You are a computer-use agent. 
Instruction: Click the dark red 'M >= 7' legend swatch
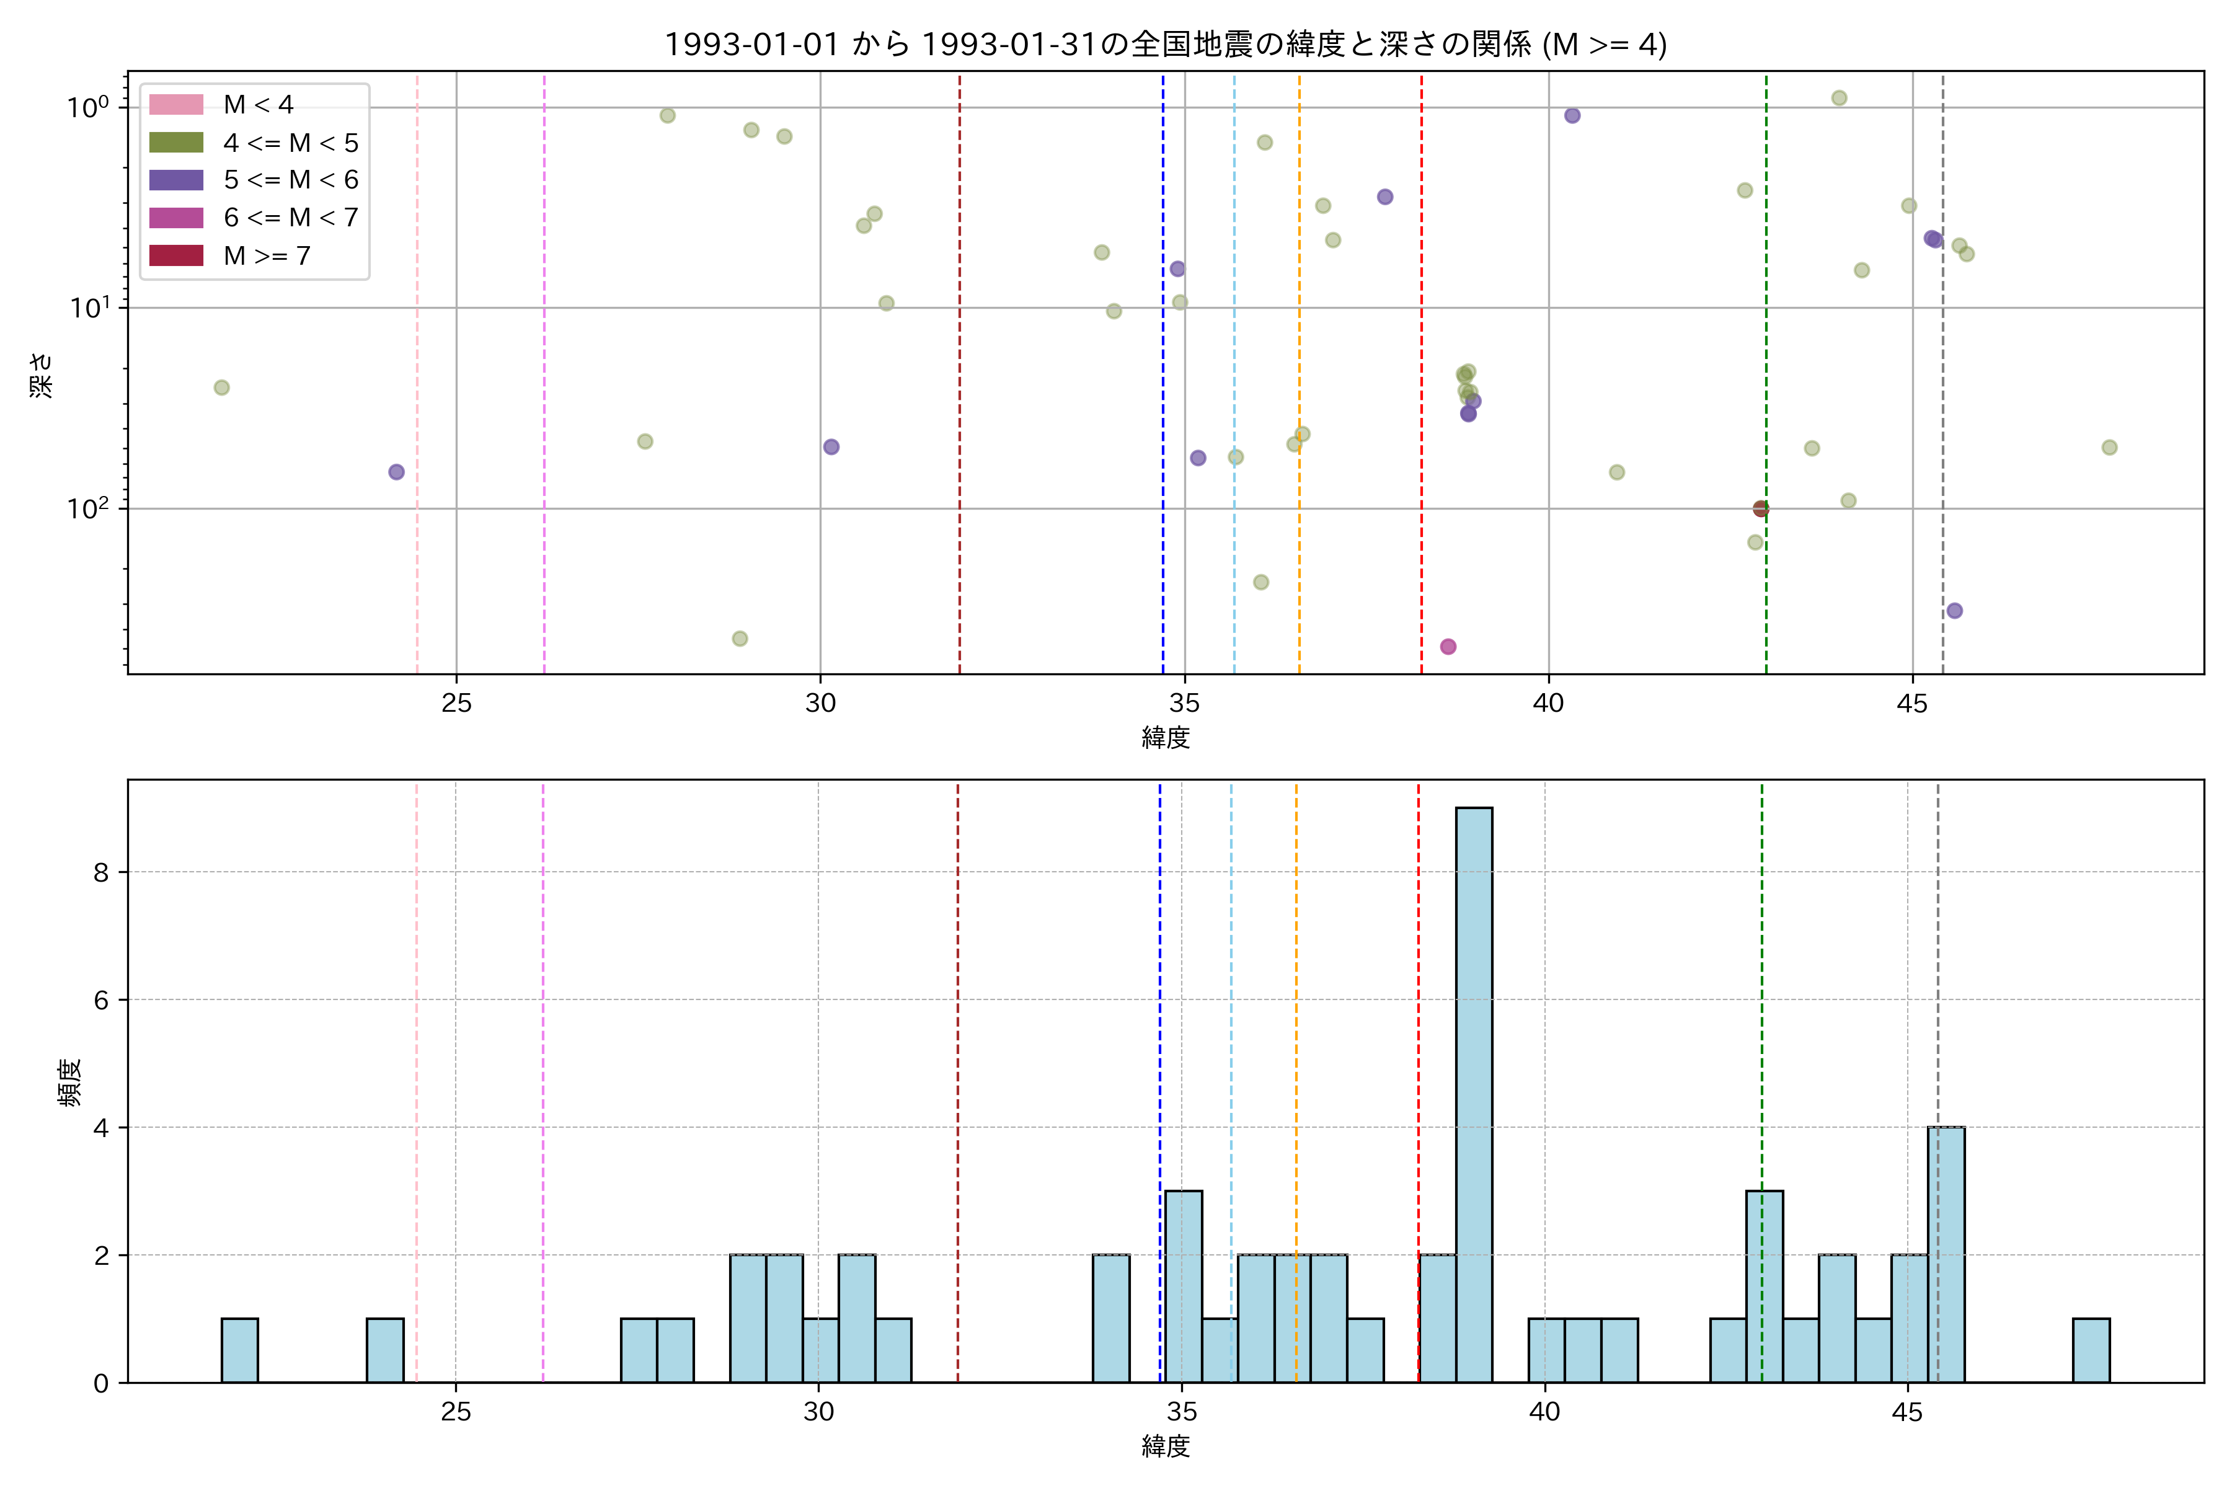point(175,255)
